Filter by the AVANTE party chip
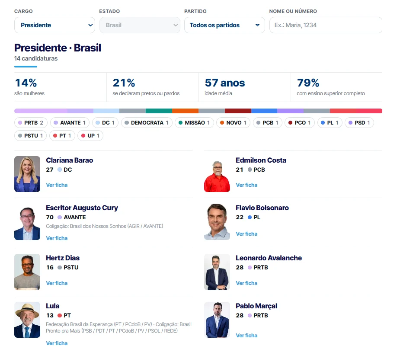Viewport: 400px width, 349px height. pyautogui.click(x=70, y=123)
